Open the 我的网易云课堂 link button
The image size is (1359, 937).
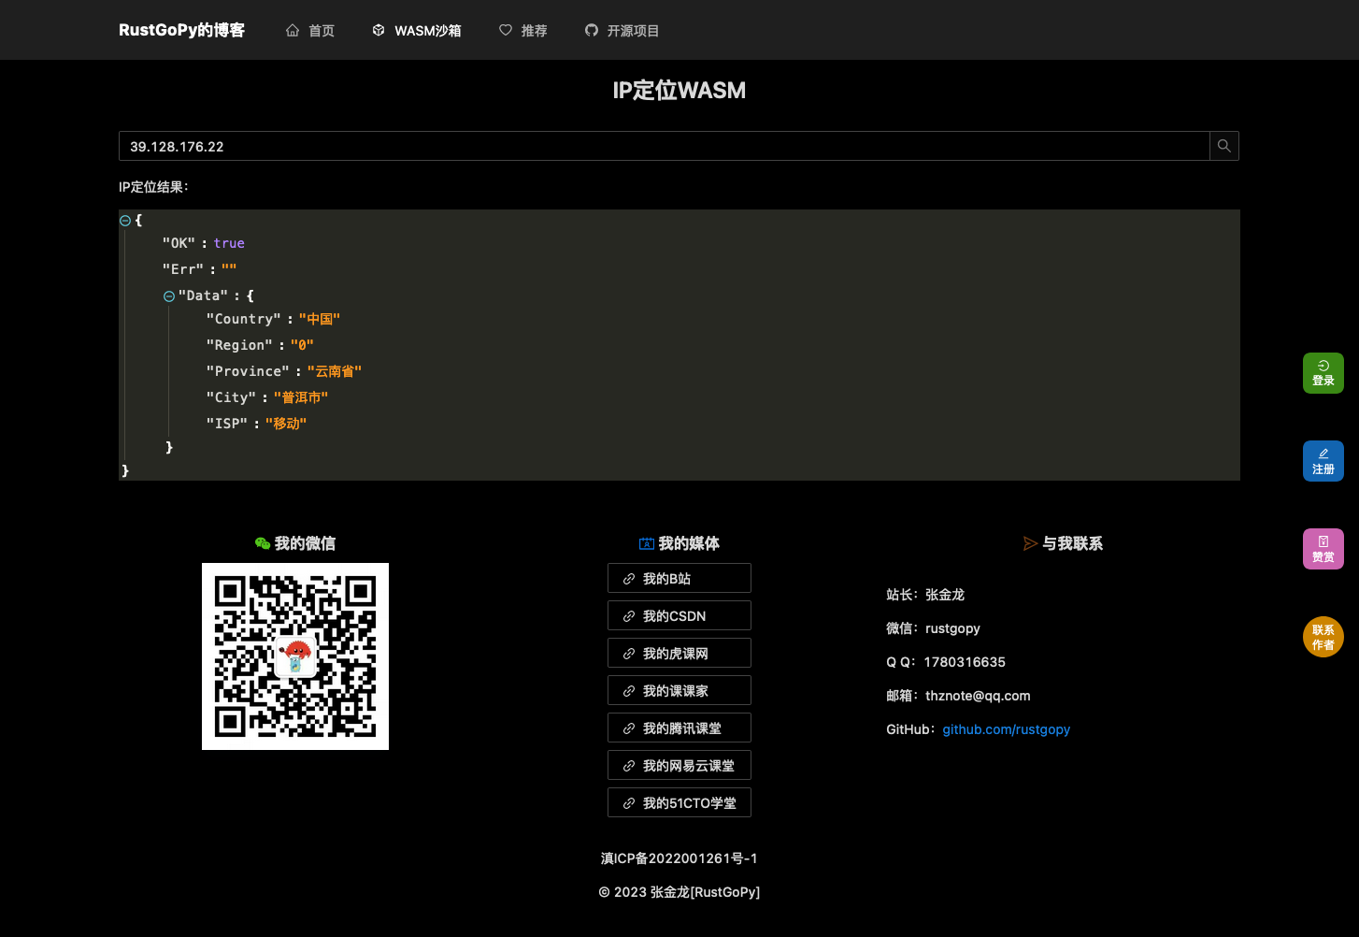click(679, 765)
